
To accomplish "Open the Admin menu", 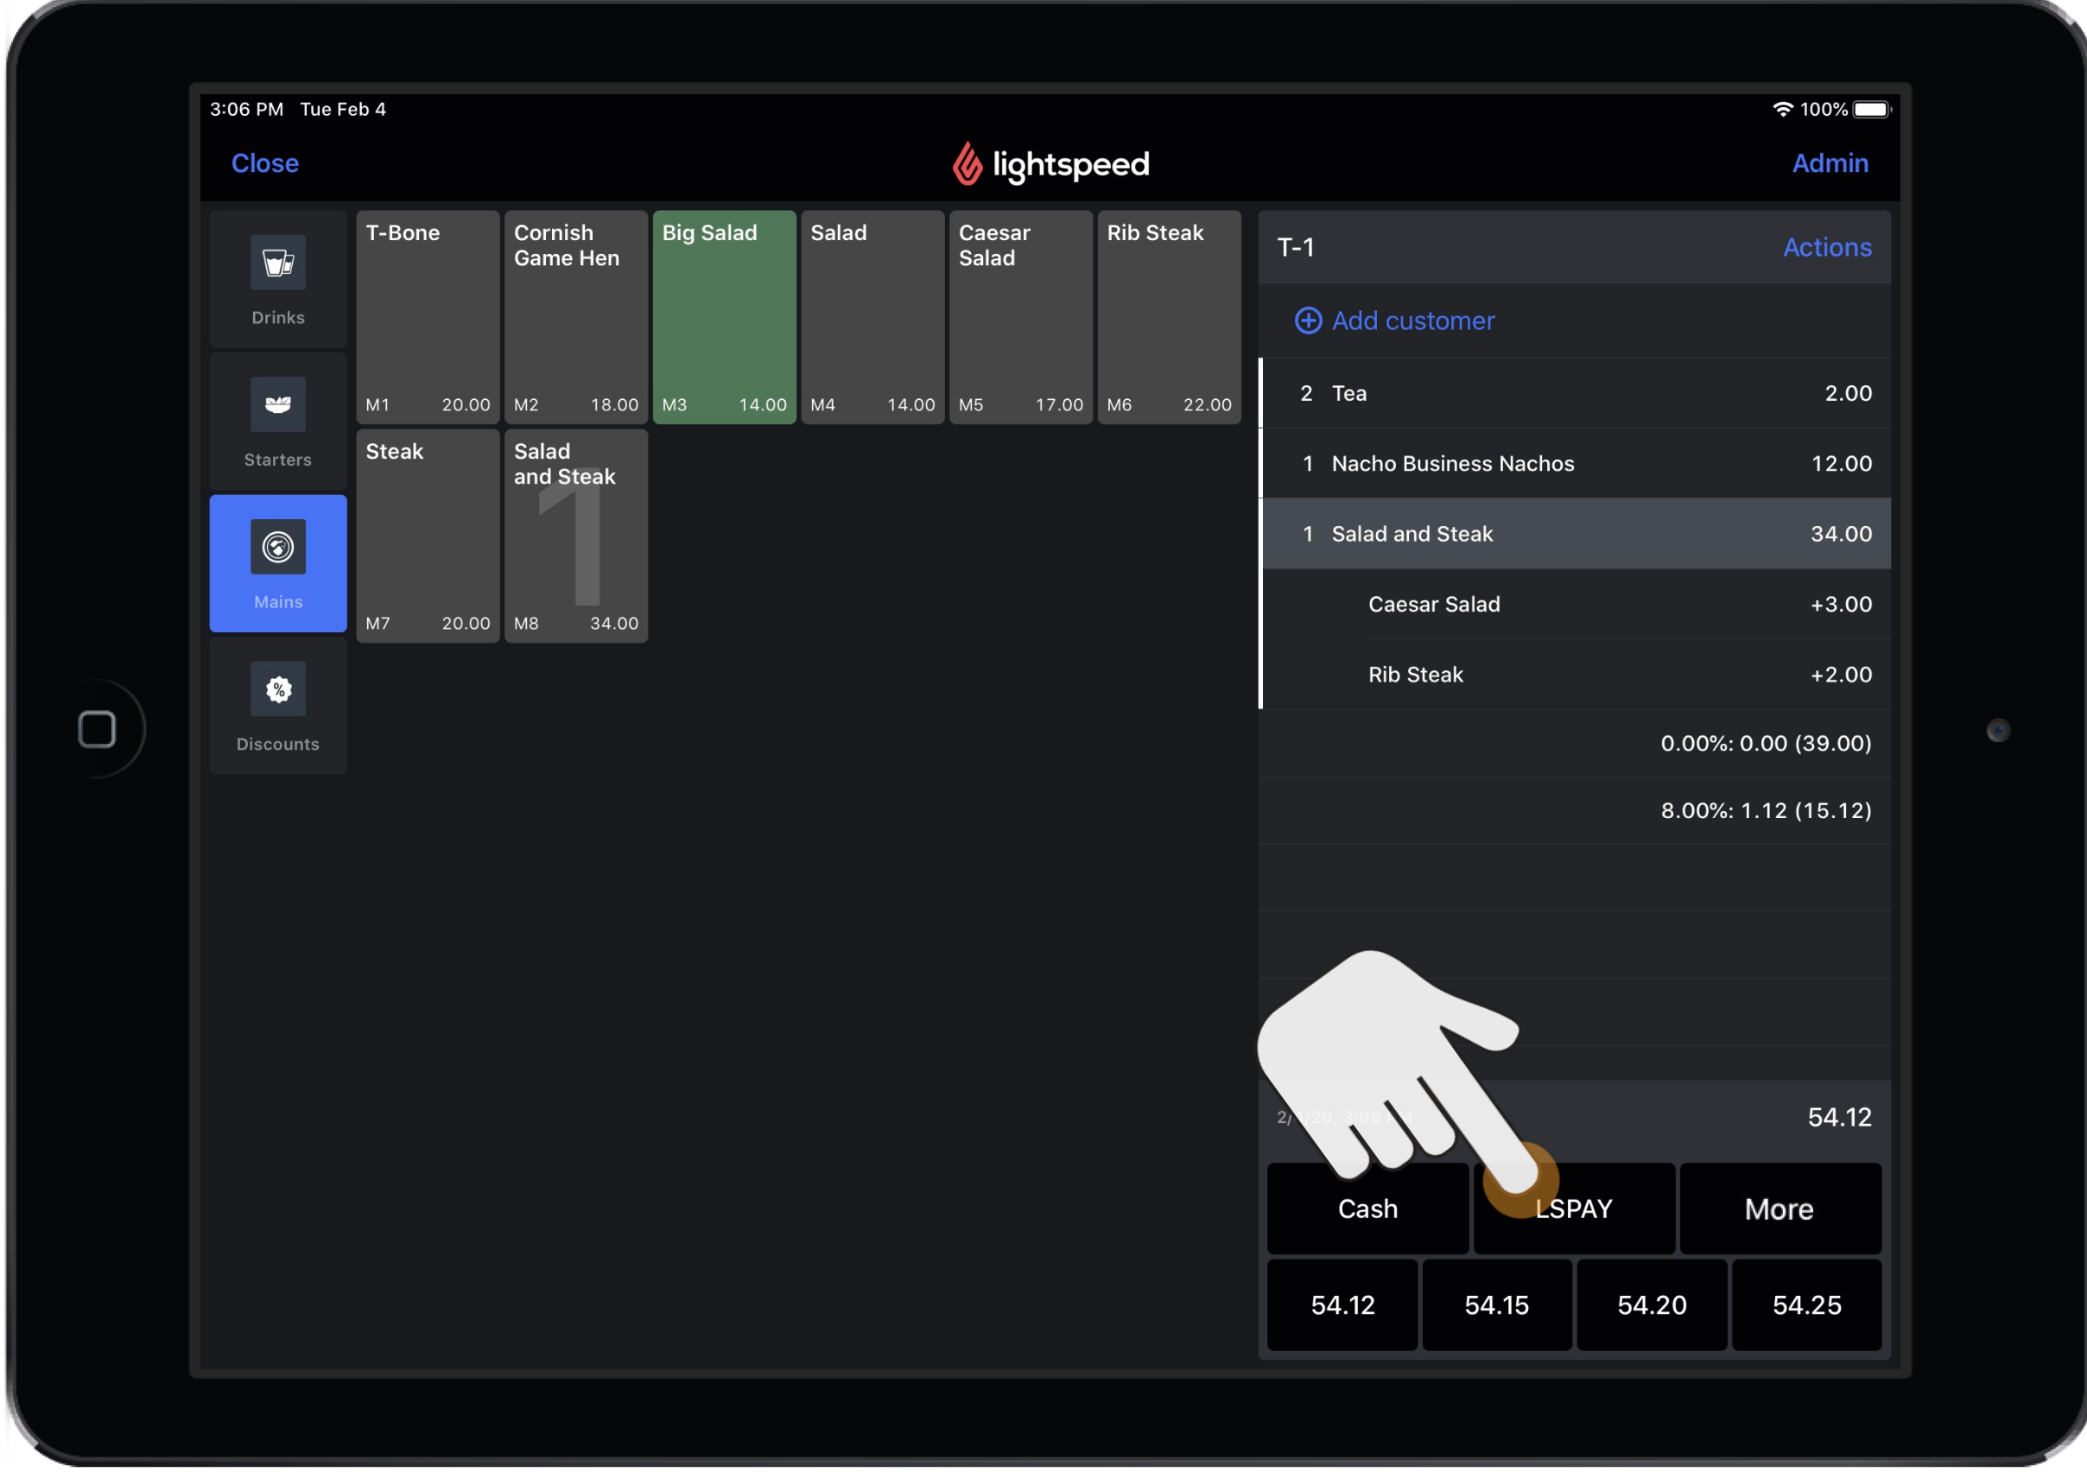I will tap(1830, 163).
